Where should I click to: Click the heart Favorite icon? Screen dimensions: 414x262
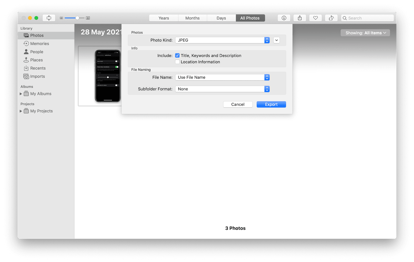315,18
